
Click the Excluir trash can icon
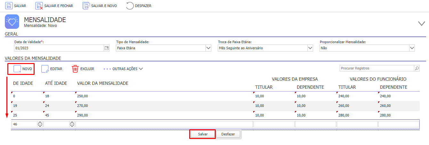pyautogui.click(x=75, y=69)
